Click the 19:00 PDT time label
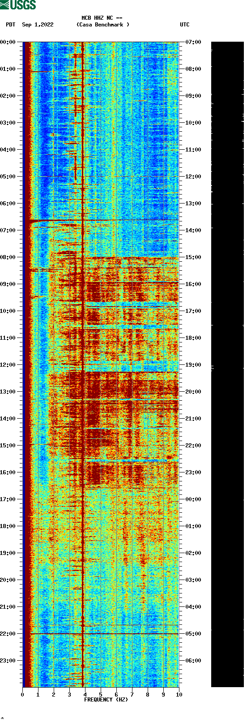This screenshot has width=247, height=723. click(8, 553)
